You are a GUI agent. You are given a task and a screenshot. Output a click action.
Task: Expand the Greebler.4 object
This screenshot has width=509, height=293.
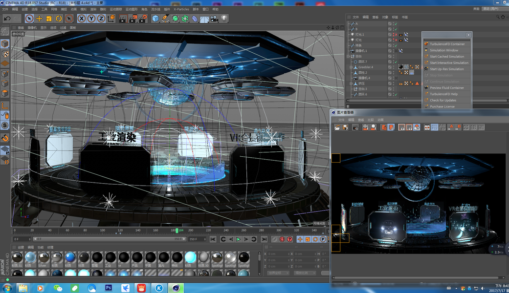click(x=351, y=67)
